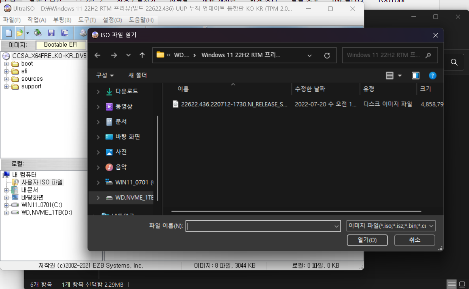Expand the boot folder in image tree
This screenshot has height=289, width=469.
point(6,64)
